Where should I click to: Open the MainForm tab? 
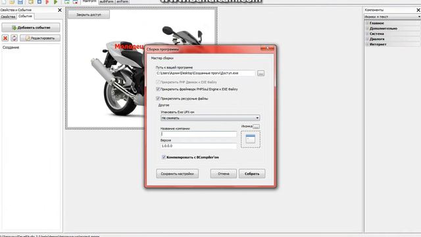tap(89, 1)
